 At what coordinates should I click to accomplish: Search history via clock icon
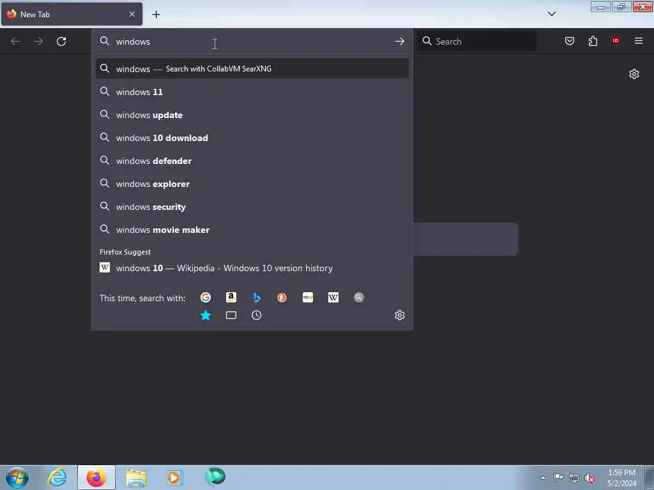pyautogui.click(x=257, y=315)
